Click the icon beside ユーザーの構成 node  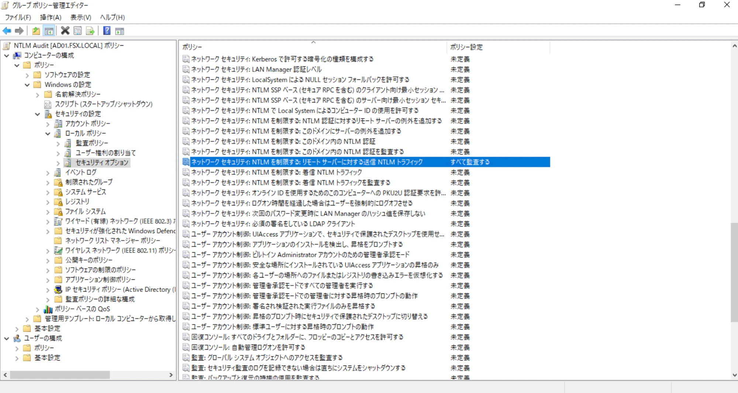pyautogui.click(x=17, y=338)
